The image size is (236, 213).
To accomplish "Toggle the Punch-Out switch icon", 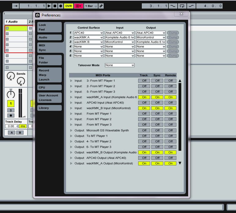I will tap(191, 6).
